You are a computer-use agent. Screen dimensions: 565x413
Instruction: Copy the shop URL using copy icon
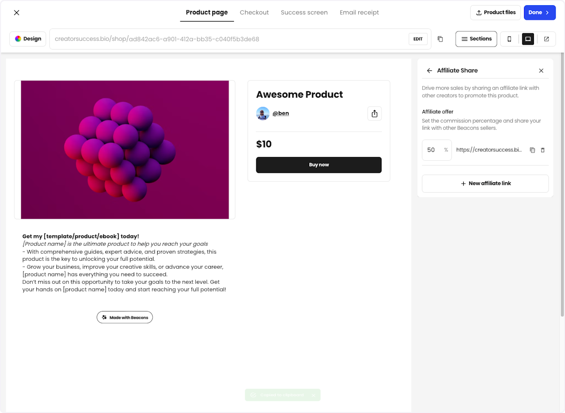coord(440,39)
